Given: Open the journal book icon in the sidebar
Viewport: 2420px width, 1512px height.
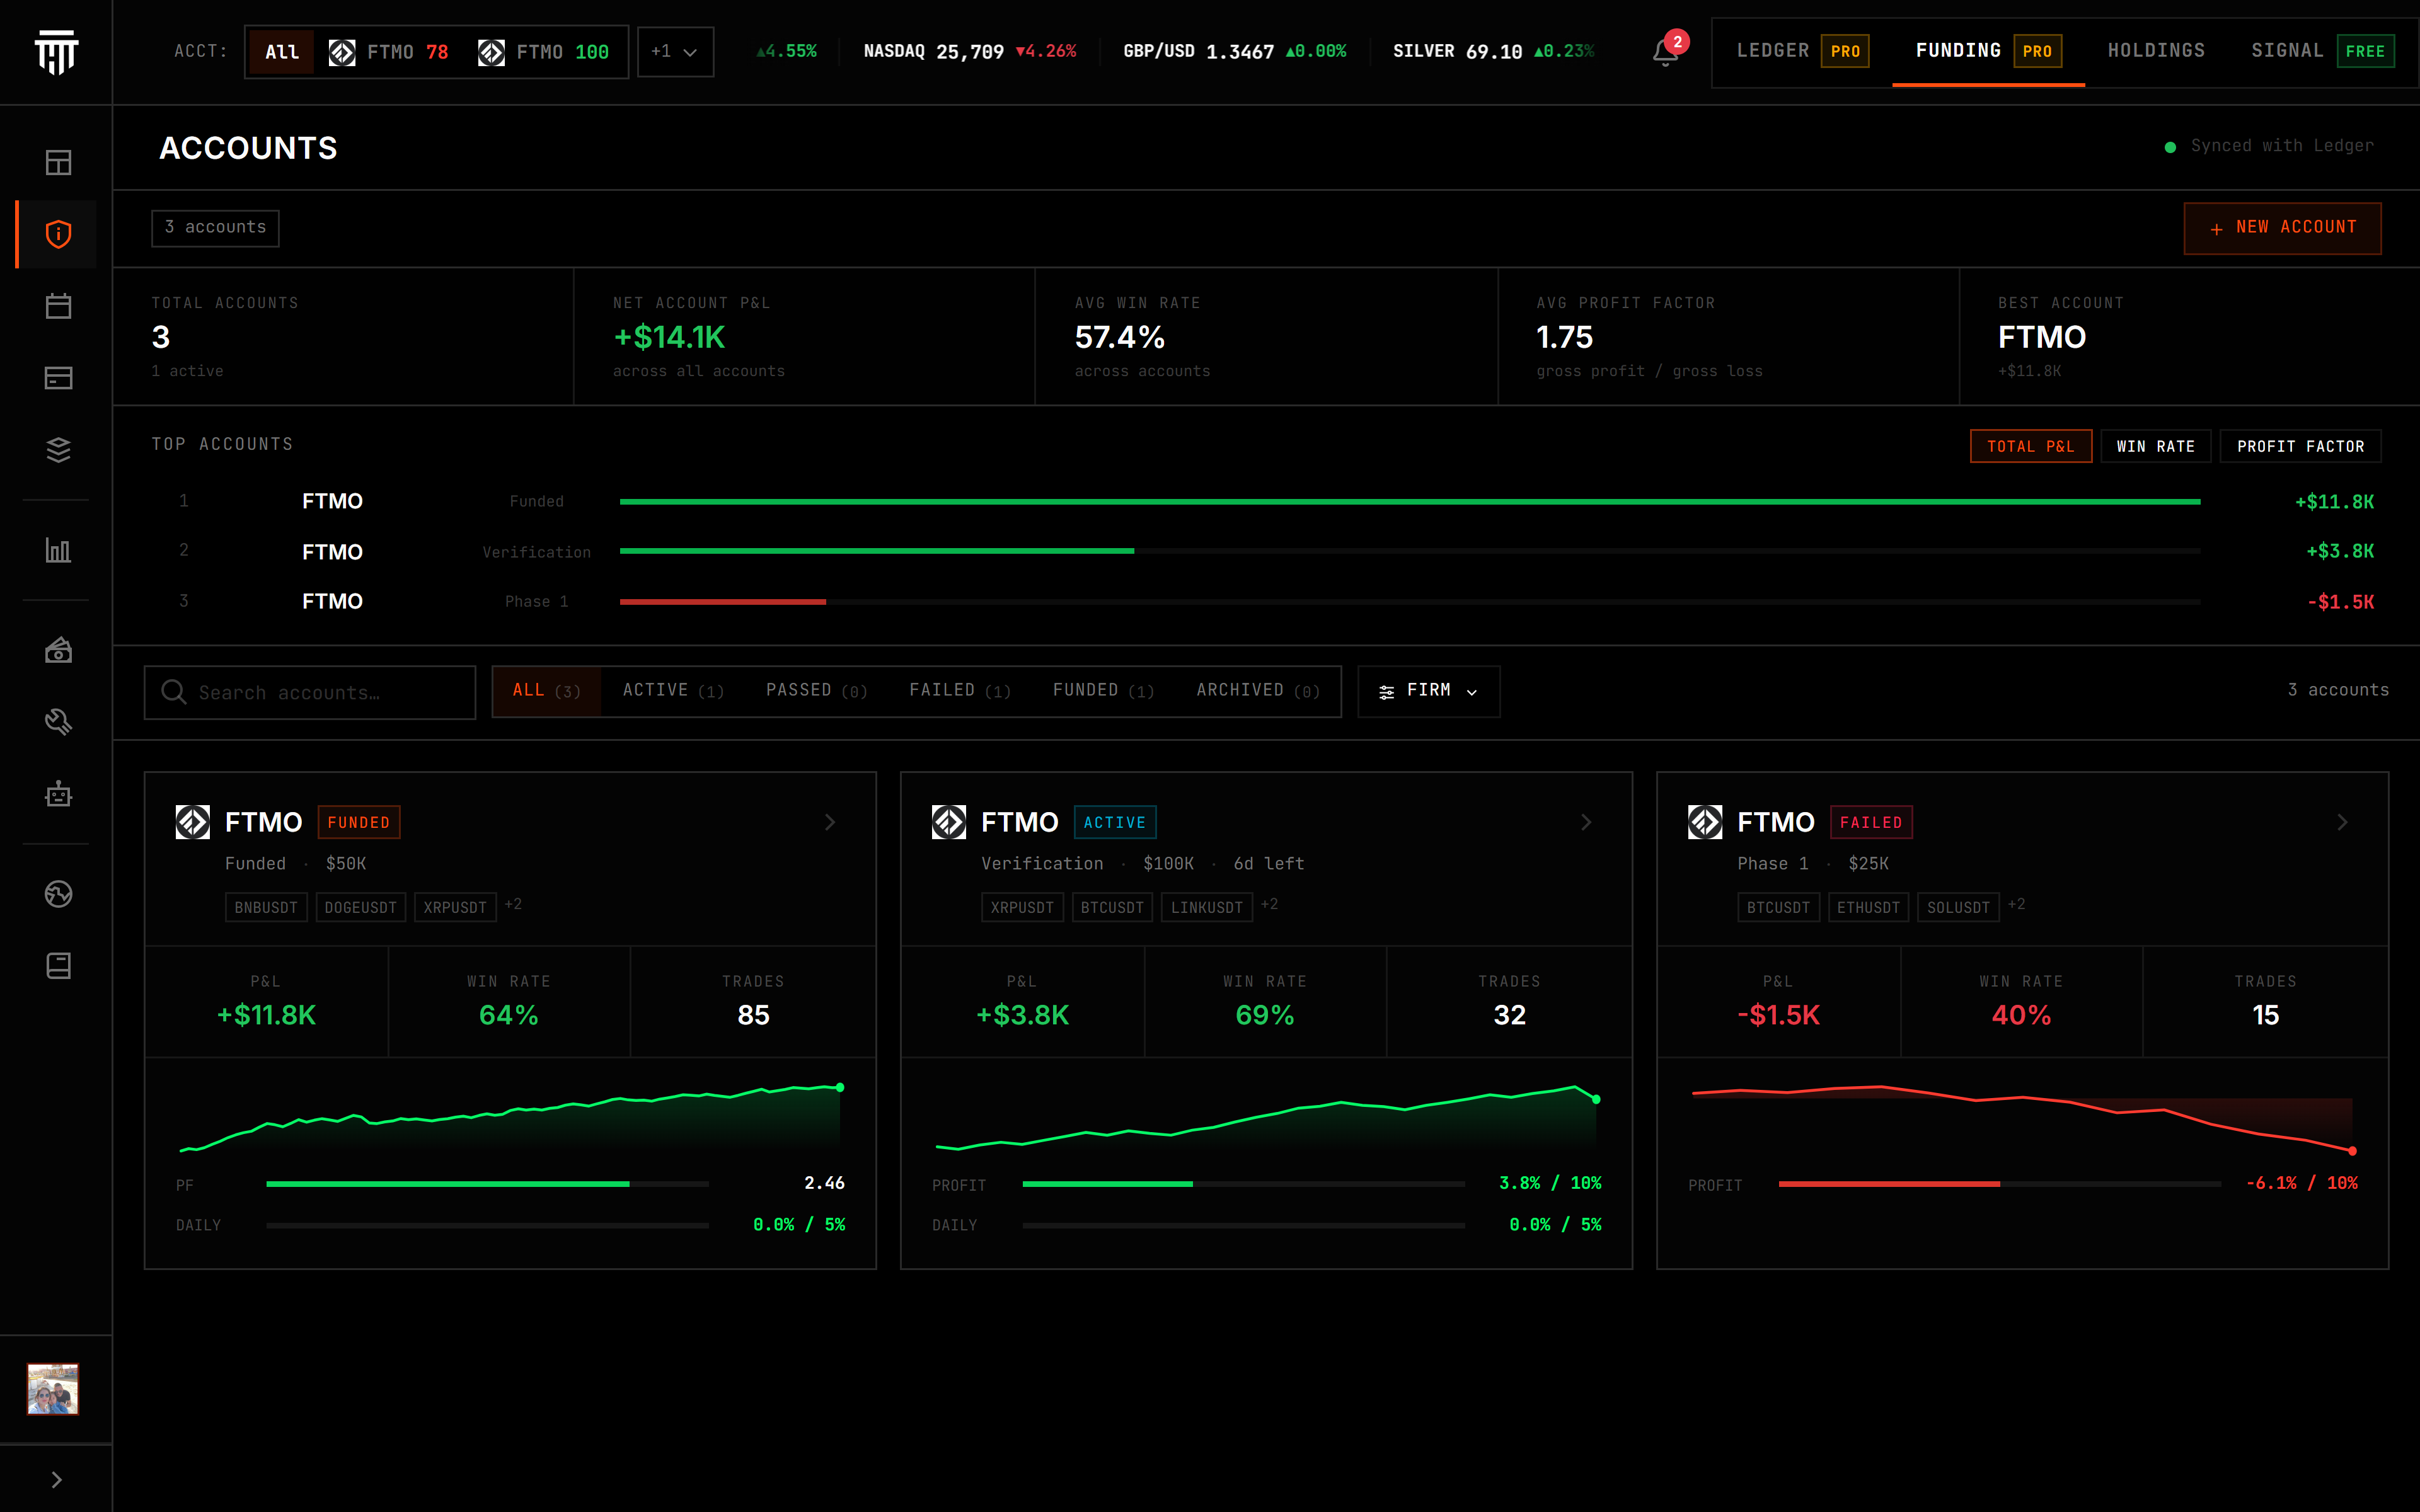Looking at the screenshot, I should [59, 966].
